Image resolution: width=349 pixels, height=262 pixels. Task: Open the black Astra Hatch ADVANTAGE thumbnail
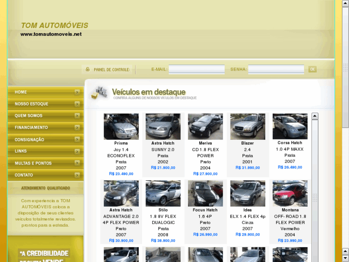pyautogui.click(x=121, y=193)
